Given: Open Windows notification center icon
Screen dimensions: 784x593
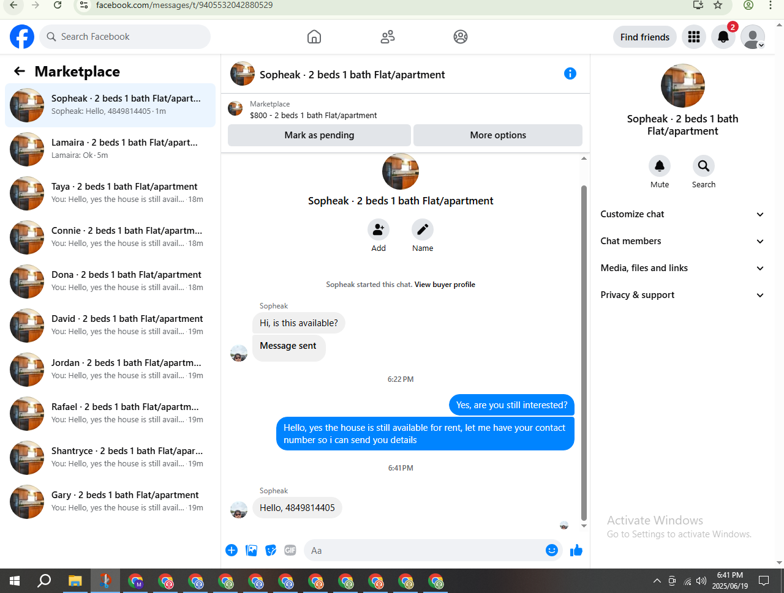Looking at the screenshot, I should click(x=764, y=581).
